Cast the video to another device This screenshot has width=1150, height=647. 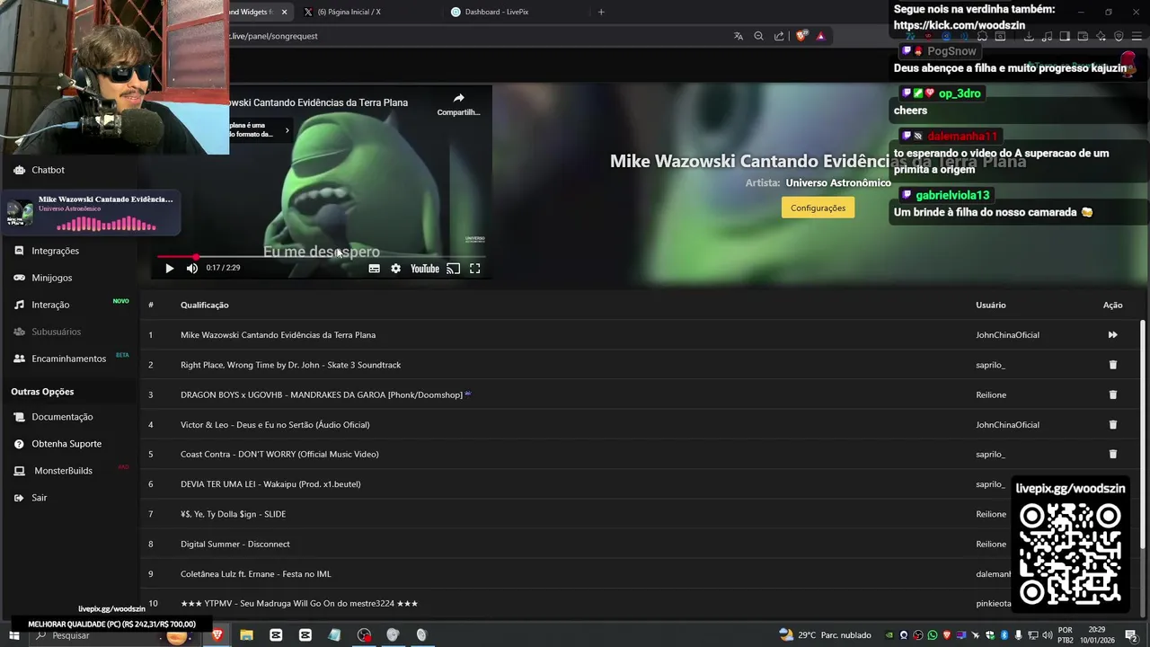click(453, 268)
